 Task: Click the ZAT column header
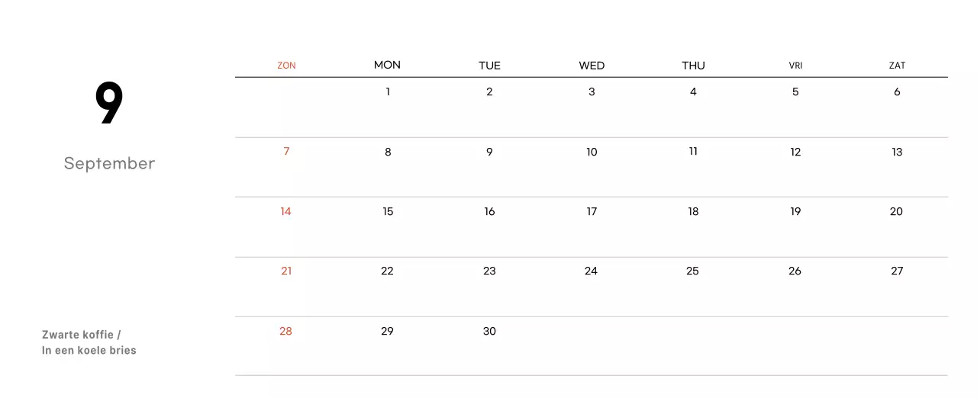coord(897,66)
